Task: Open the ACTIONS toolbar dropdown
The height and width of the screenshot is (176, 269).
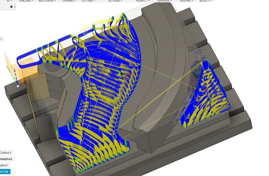Action: (115, 1)
